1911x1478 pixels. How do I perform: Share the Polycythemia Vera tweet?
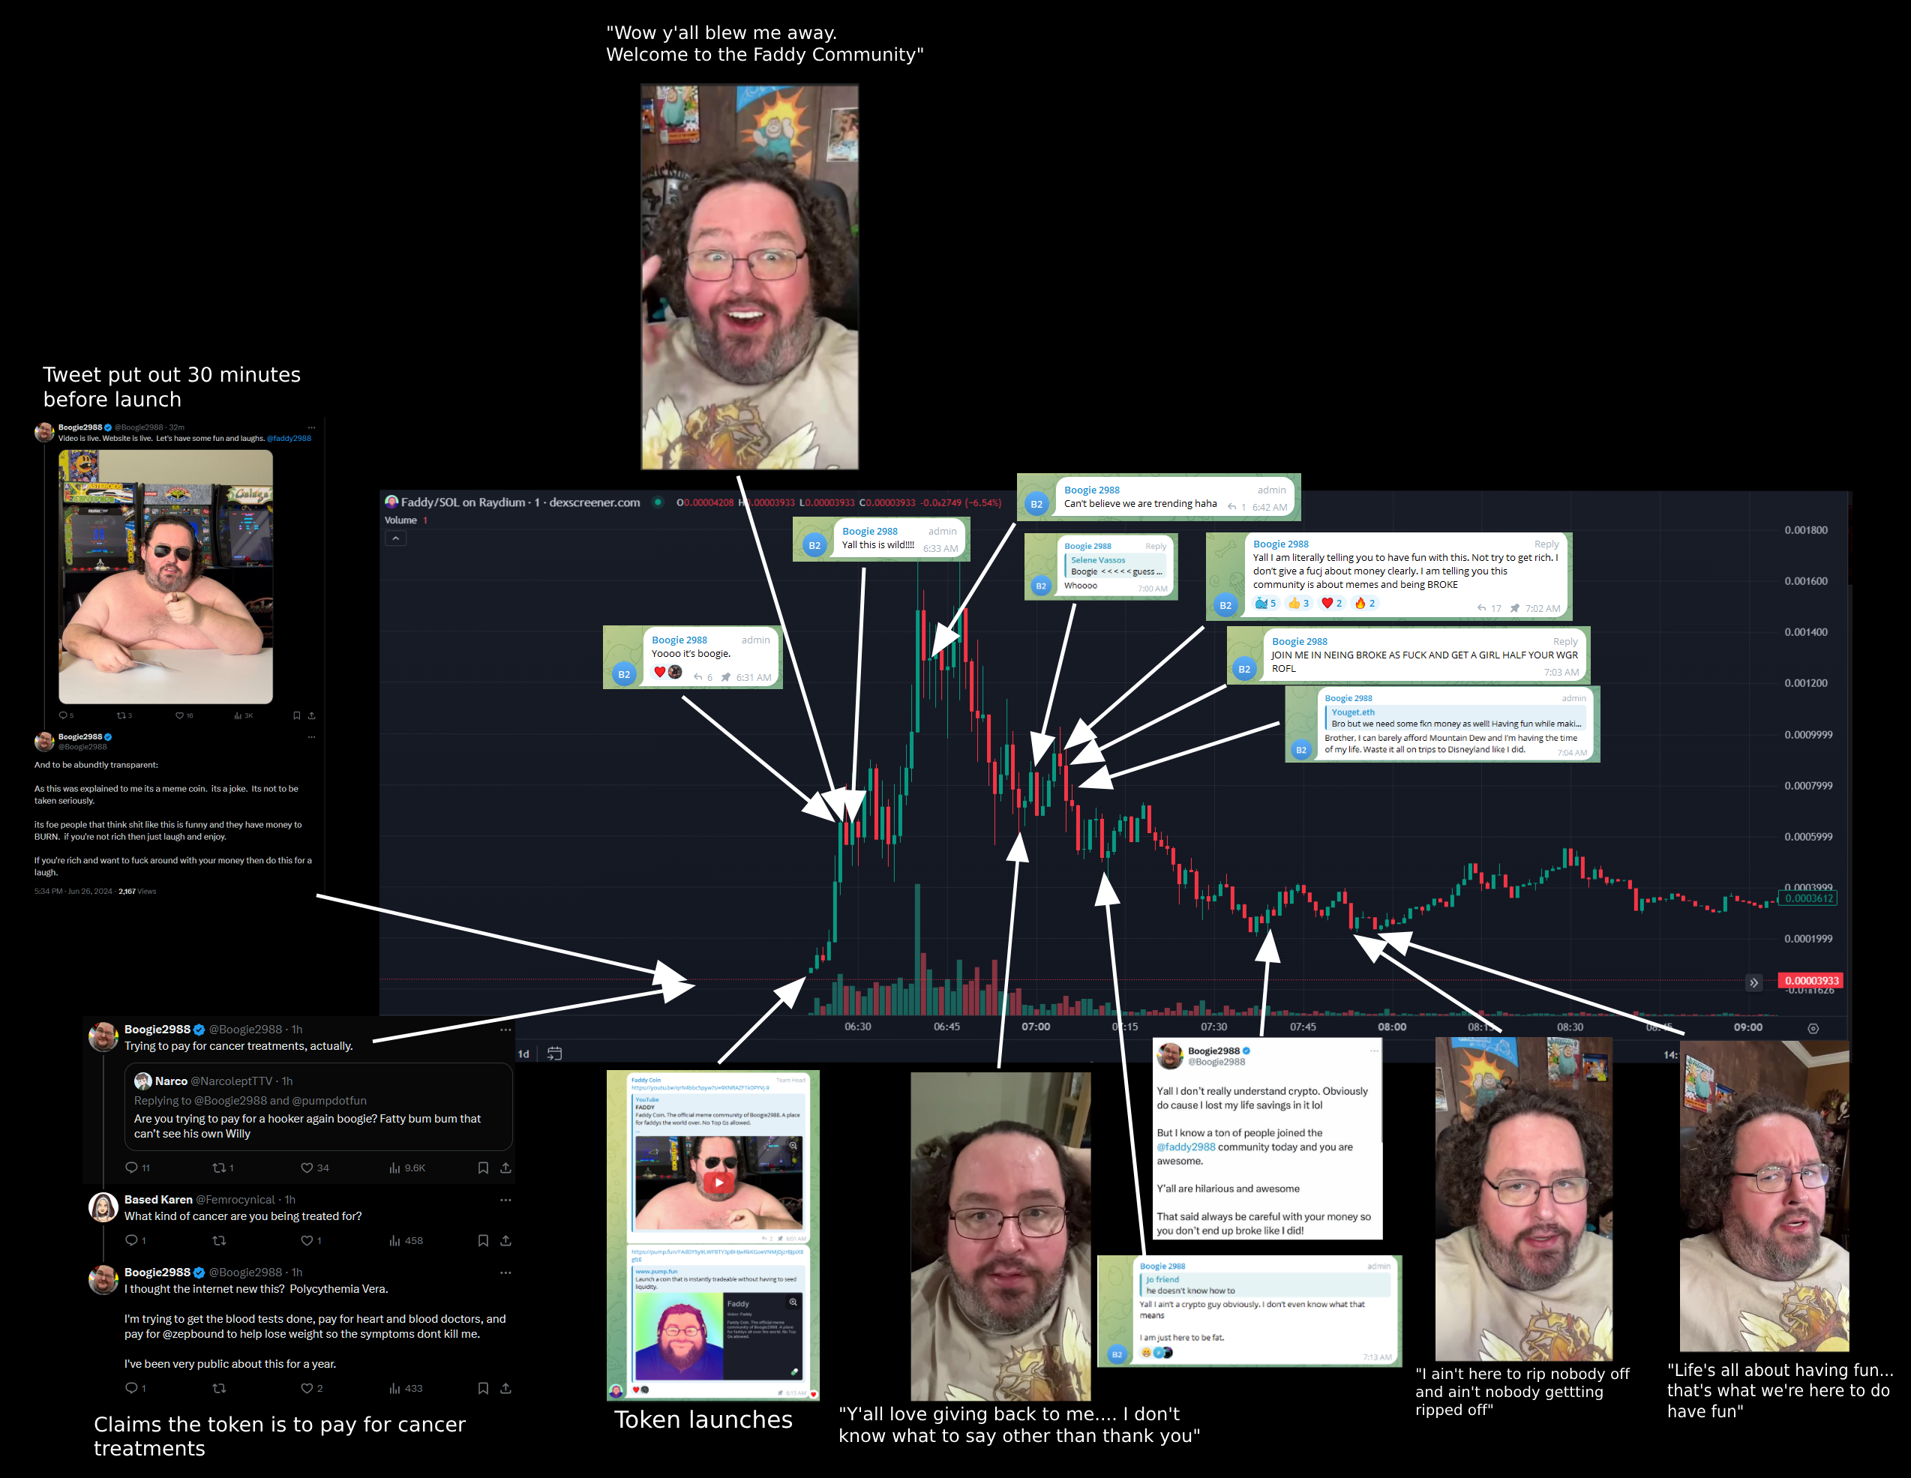[x=505, y=1388]
